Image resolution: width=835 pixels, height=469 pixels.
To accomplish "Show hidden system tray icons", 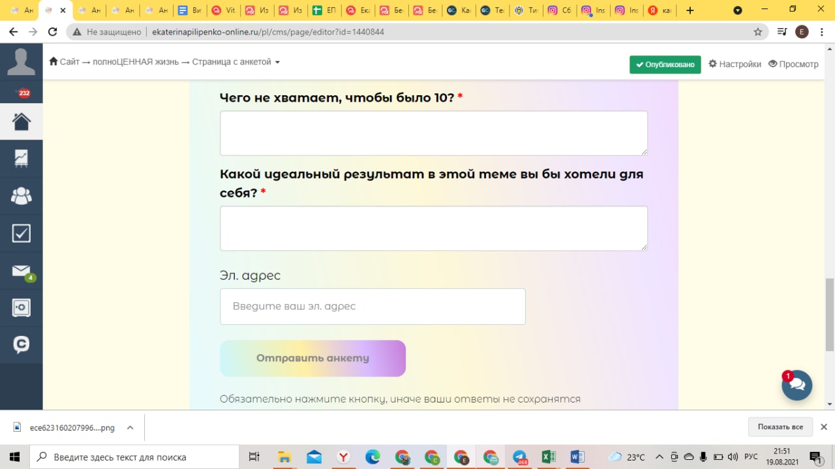I will 659,457.
